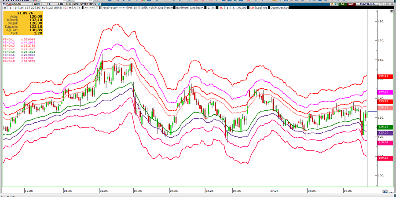Click the LIN header button

pos(61,4)
